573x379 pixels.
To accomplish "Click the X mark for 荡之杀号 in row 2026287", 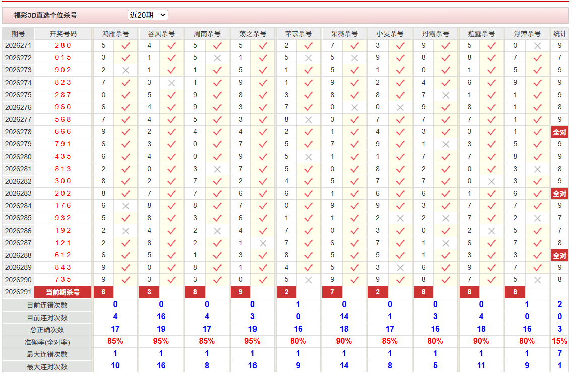I will coord(263,243).
